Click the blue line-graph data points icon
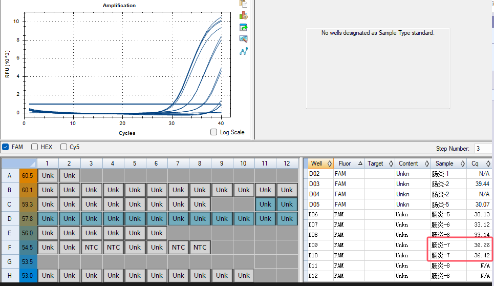The height and width of the screenshot is (286, 494). coord(243,51)
